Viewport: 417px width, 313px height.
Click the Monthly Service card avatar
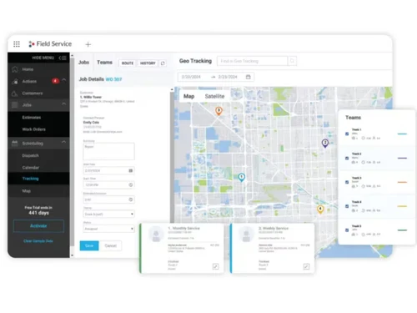(156, 235)
